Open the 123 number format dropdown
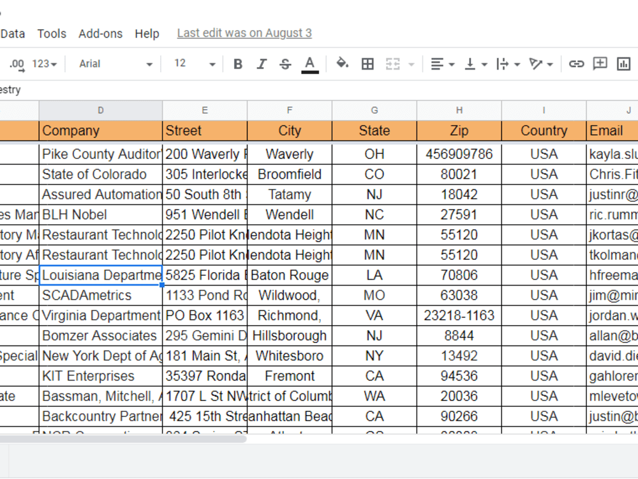Viewport: 638px width, 479px height. tap(45, 64)
